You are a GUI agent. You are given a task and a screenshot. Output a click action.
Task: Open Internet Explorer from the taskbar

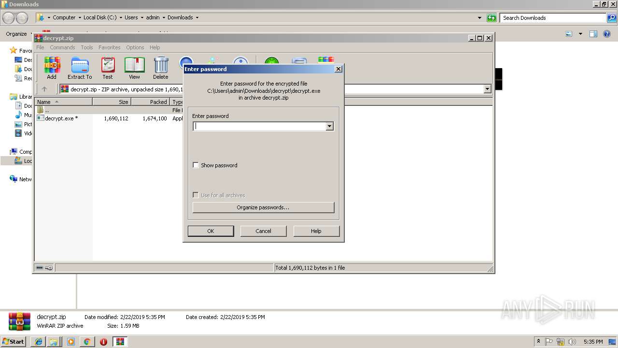coord(39,342)
